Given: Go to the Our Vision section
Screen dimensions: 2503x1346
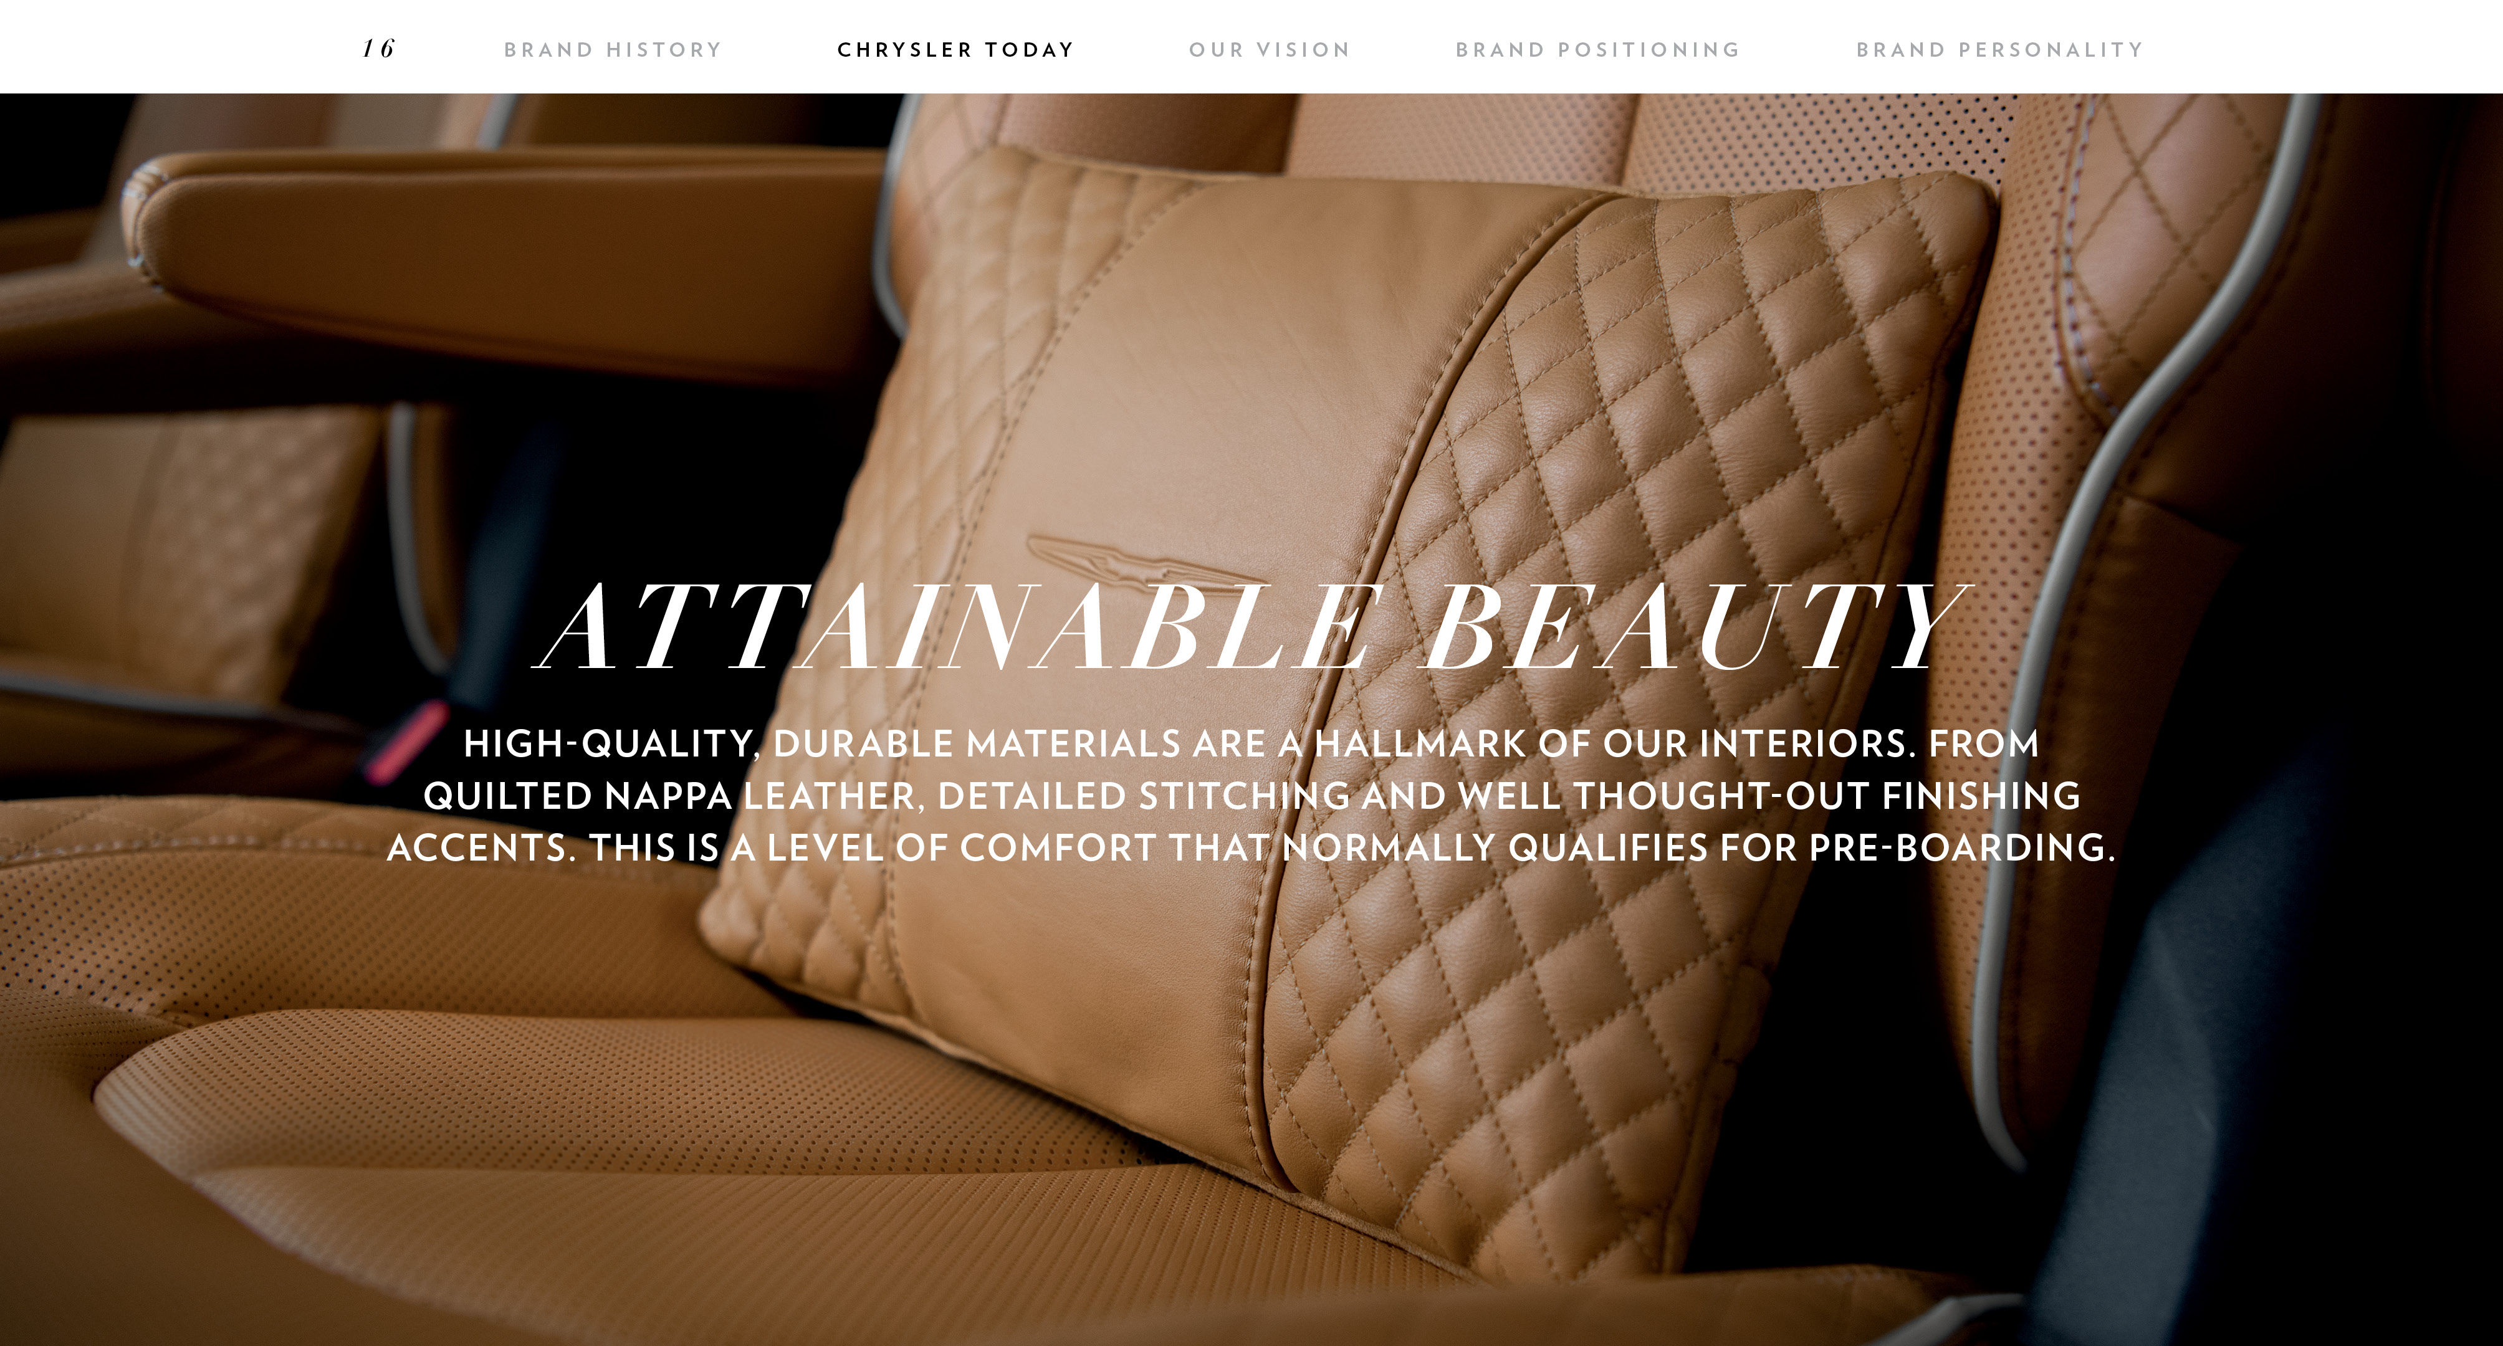Looking at the screenshot, I should coord(1270,50).
